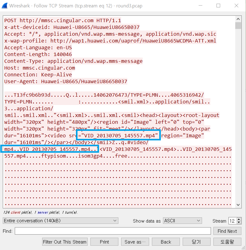This screenshot has width=246, height=250.
Task: Click the Wireshark shark fin icon
Action: 4,6
